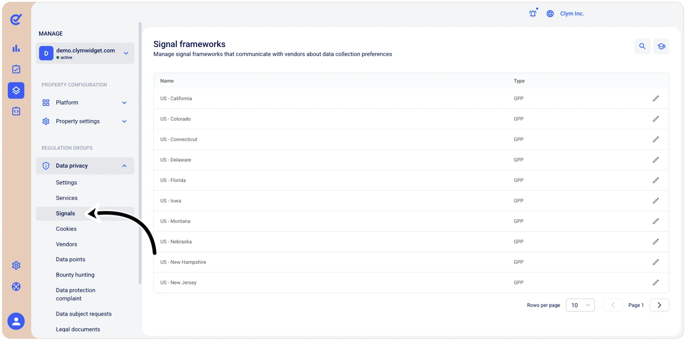The image size is (686, 341).
Task: Open the Vendors menu item
Action: tap(67, 244)
